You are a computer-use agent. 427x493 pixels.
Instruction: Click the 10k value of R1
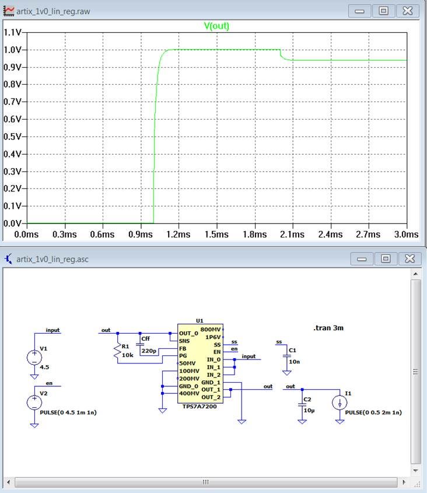coord(128,355)
